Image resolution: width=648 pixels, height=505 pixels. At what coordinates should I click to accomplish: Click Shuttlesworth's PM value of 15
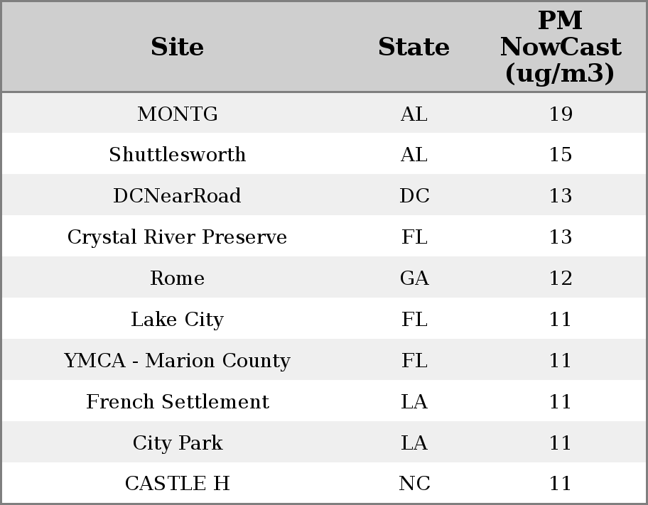tap(560, 155)
